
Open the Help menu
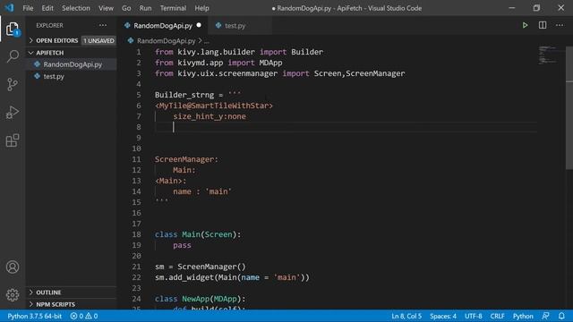coord(201,8)
